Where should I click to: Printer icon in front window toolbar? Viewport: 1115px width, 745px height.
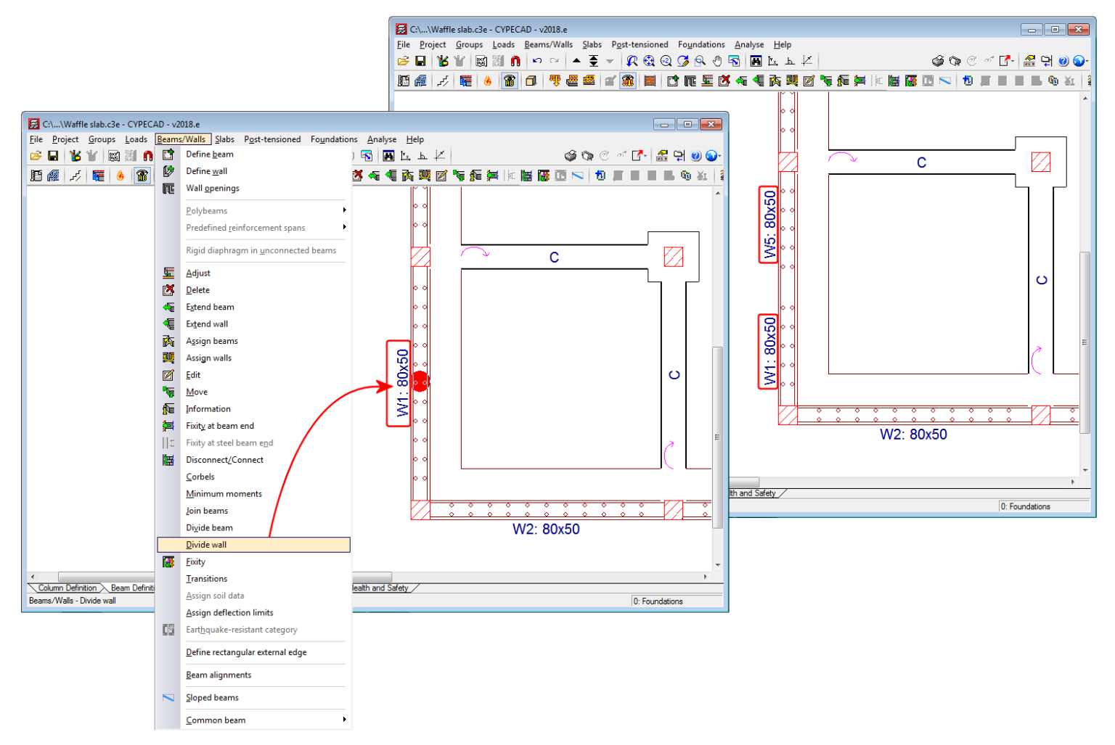coord(571,155)
